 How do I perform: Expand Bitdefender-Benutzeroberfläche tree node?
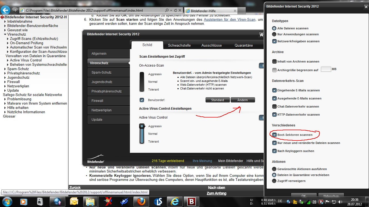point(5,26)
